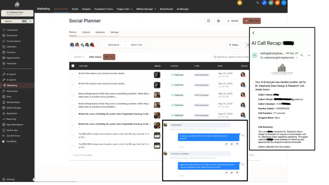Check the Sep 16 07:02 PM post row
The width and height of the screenshot is (329, 185).
[73, 75]
